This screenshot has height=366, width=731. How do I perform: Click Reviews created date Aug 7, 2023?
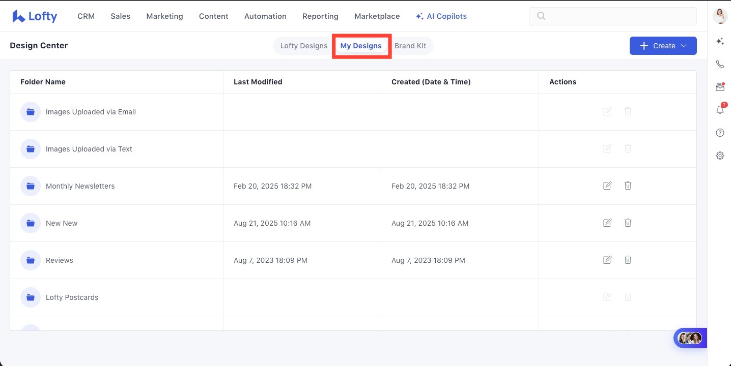428,260
